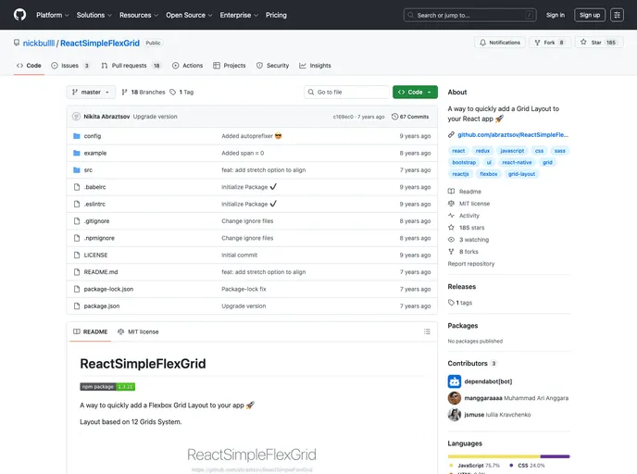Click the Search or jump to field
Viewport: 637px width, 474px height.
pyautogui.click(x=470, y=15)
